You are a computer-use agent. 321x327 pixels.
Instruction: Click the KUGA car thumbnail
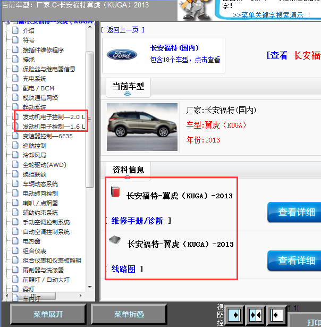(x=142, y=127)
